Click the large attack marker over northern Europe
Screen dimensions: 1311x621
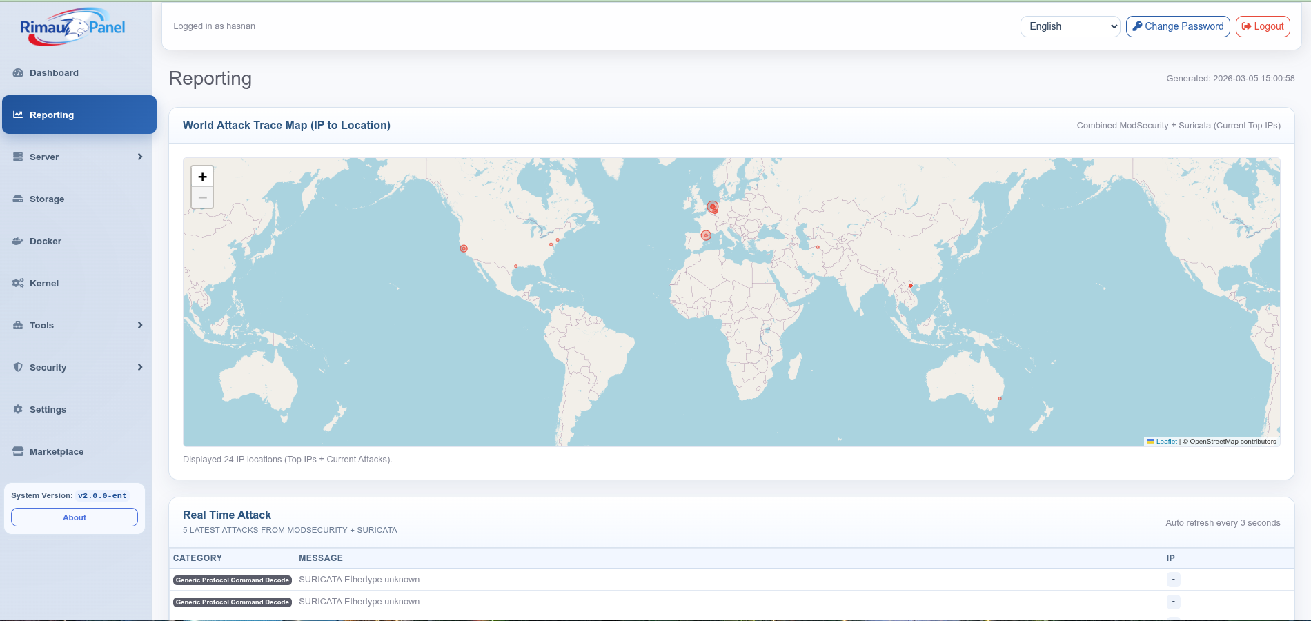pyautogui.click(x=712, y=206)
